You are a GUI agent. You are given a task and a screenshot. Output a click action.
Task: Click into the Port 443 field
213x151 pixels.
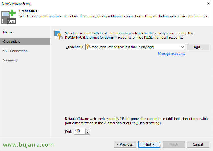coord(79,131)
